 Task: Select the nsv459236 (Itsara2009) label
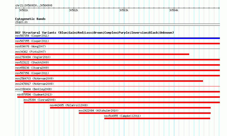tap(32, 68)
